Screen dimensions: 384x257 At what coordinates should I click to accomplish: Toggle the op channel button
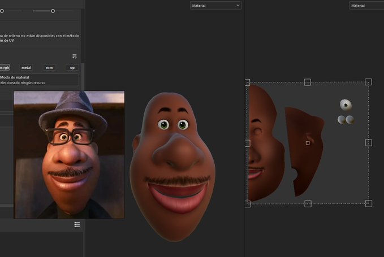coord(72,67)
